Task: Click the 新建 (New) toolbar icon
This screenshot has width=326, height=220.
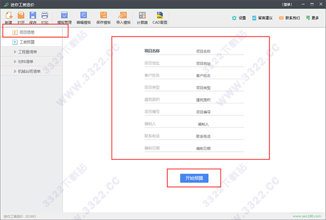Action: (9, 15)
